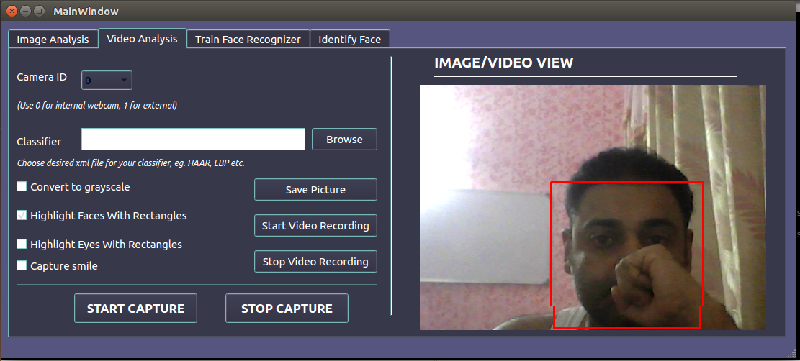The width and height of the screenshot is (800, 361).
Task: Minimize the MainWindow window
Action: pyautogui.click(x=25, y=11)
